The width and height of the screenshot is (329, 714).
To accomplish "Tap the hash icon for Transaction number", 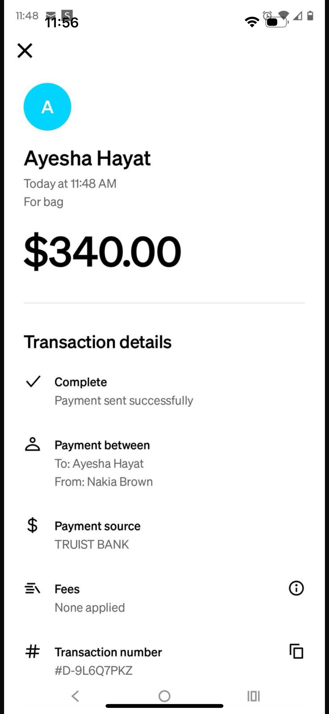I will (32, 651).
